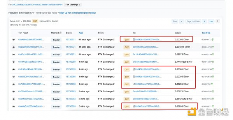Click the eye icon for transaction 0xfd2306
Viewport: 233px width, 120px height.
[x=14, y=77]
